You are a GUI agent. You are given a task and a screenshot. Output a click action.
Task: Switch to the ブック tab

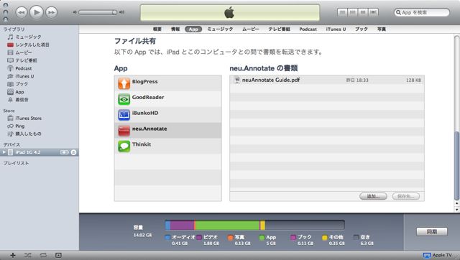point(361,29)
